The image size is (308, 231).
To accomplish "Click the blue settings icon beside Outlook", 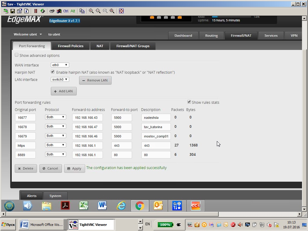I will click(x=177, y=206).
